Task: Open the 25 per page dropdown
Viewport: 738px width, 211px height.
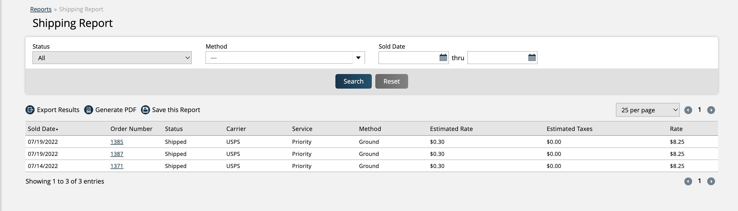Action: [x=648, y=110]
